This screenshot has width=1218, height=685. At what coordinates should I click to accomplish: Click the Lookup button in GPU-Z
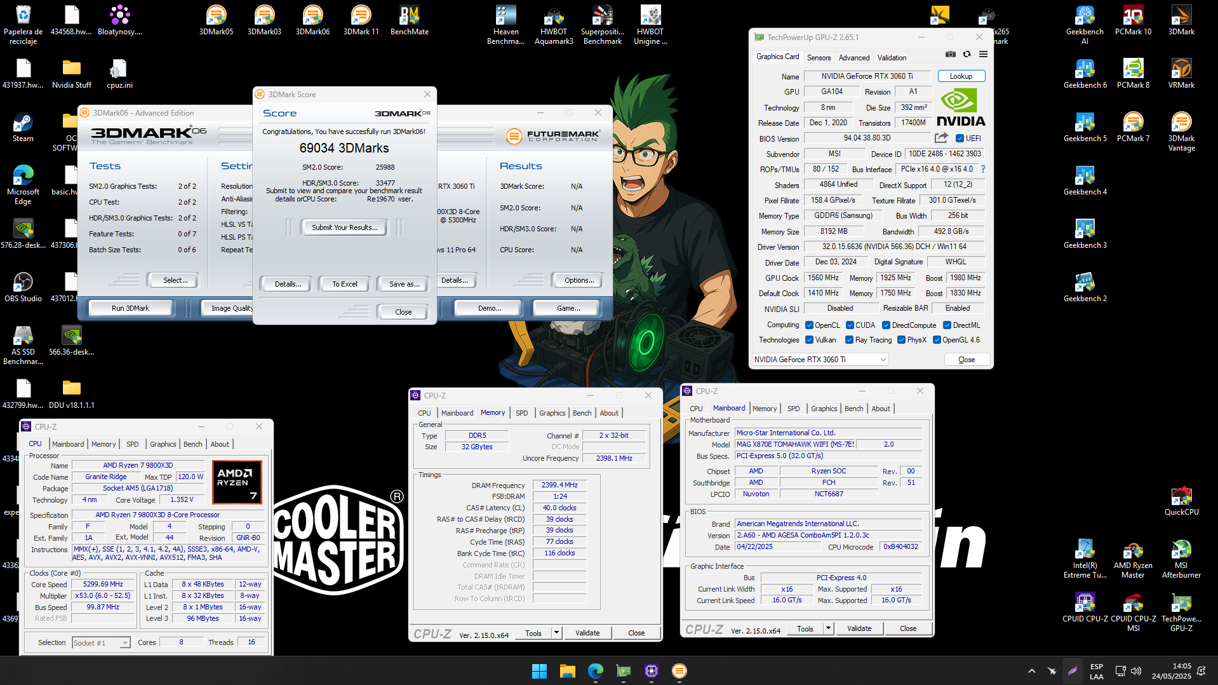[961, 76]
